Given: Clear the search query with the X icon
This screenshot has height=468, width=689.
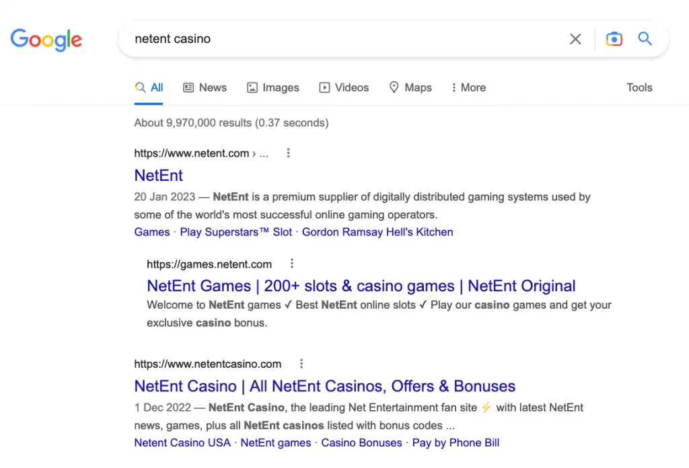Looking at the screenshot, I should (575, 39).
